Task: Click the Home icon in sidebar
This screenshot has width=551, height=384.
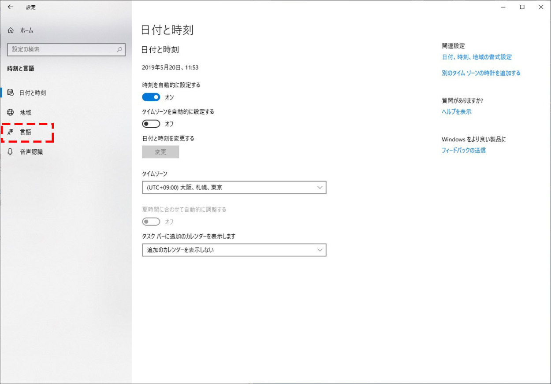Action: (x=11, y=30)
